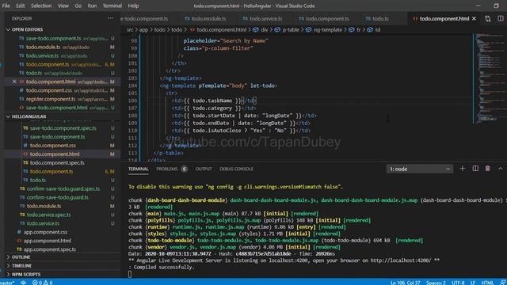This screenshot has width=507, height=285.
Task: Select the Terminal panel tab
Action: [139, 169]
